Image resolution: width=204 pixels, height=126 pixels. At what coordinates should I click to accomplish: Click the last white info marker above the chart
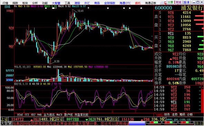point(141,8)
